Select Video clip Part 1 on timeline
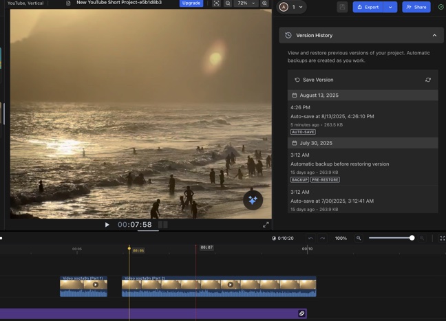 coord(84,287)
